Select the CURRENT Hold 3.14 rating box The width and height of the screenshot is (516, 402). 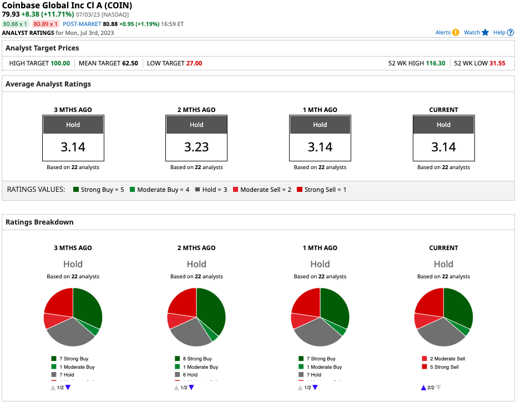443,138
